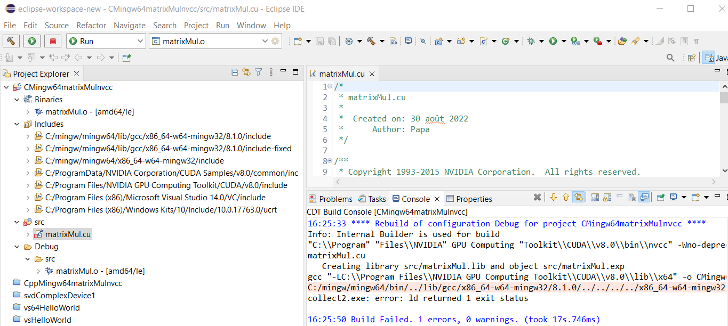Toggle show console when output changes
Image resolution: width=728 pixels, height=326 pixels.
tap(644, 198)
